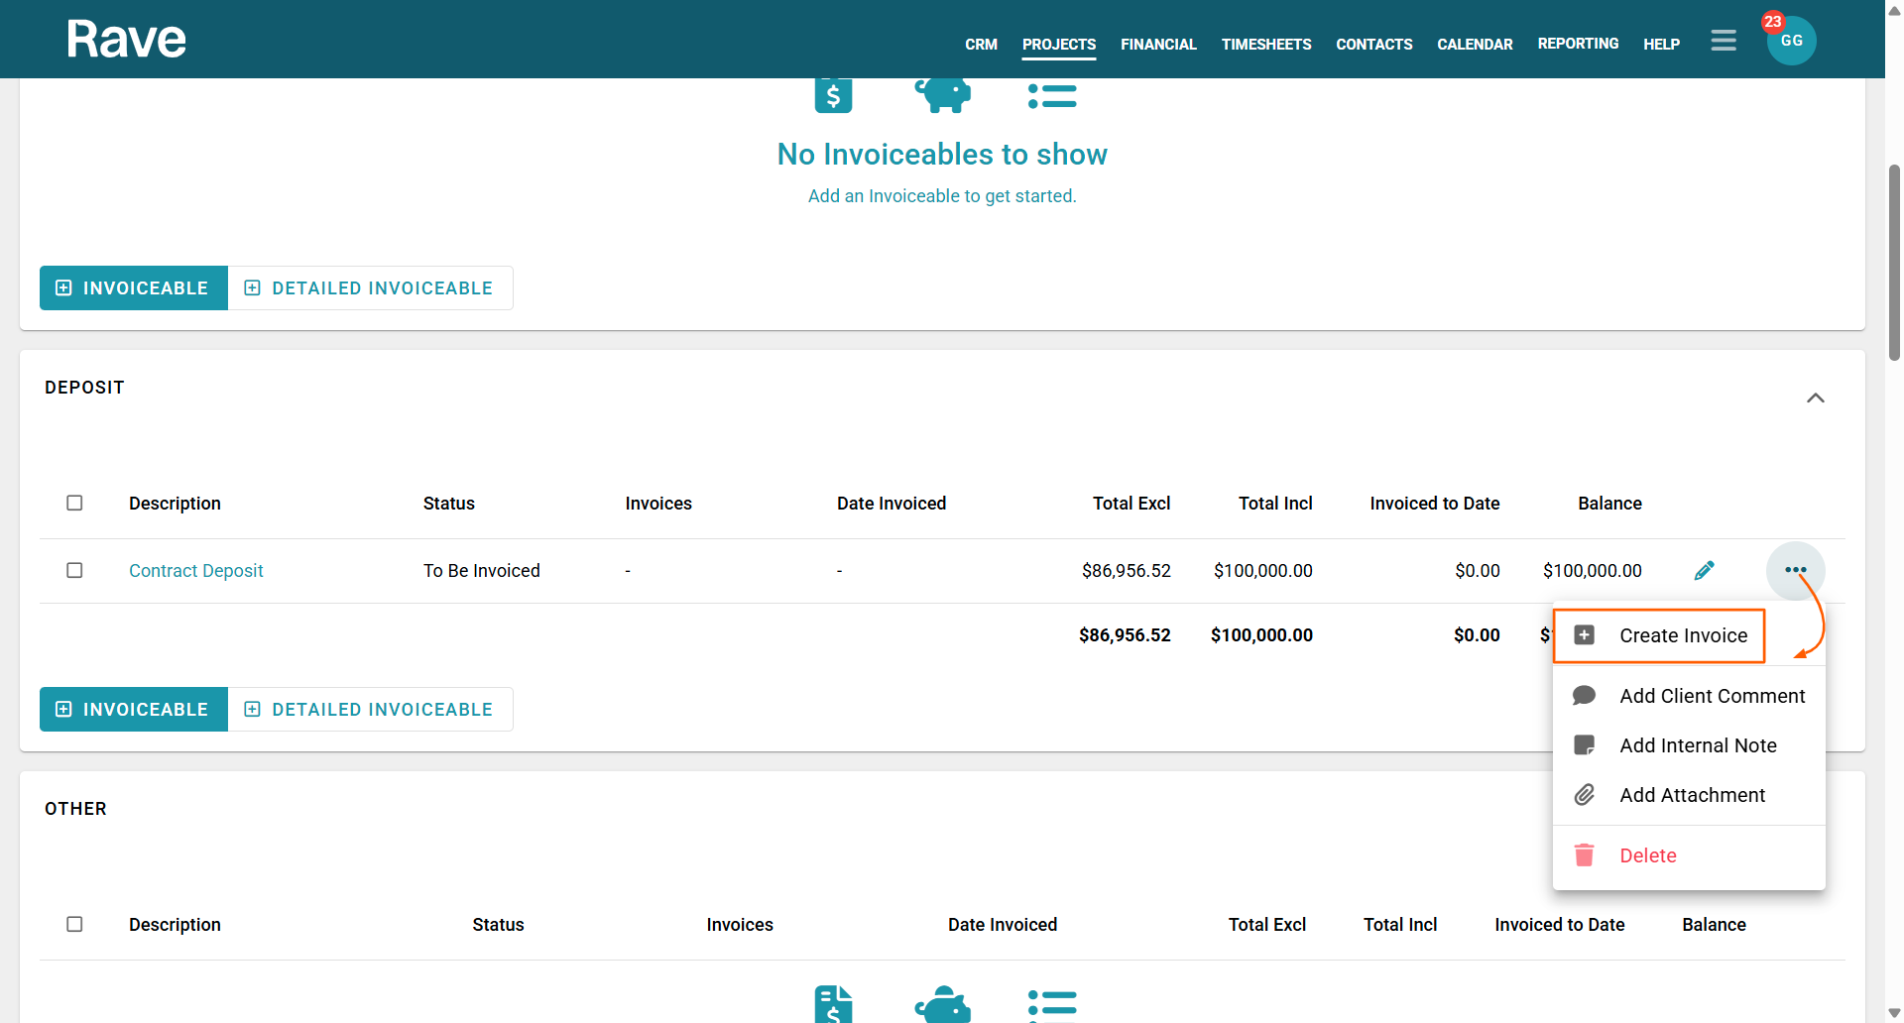This screenshot has width=1904, height=1023.
Task: Click the internal note icon
Action: click(x=1585, y=745)
